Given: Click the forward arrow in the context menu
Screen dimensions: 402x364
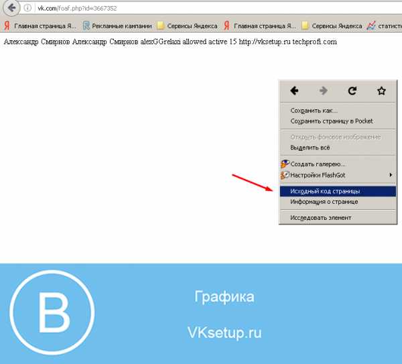Looking at the screenshot, I should click(x=324, y=90).
